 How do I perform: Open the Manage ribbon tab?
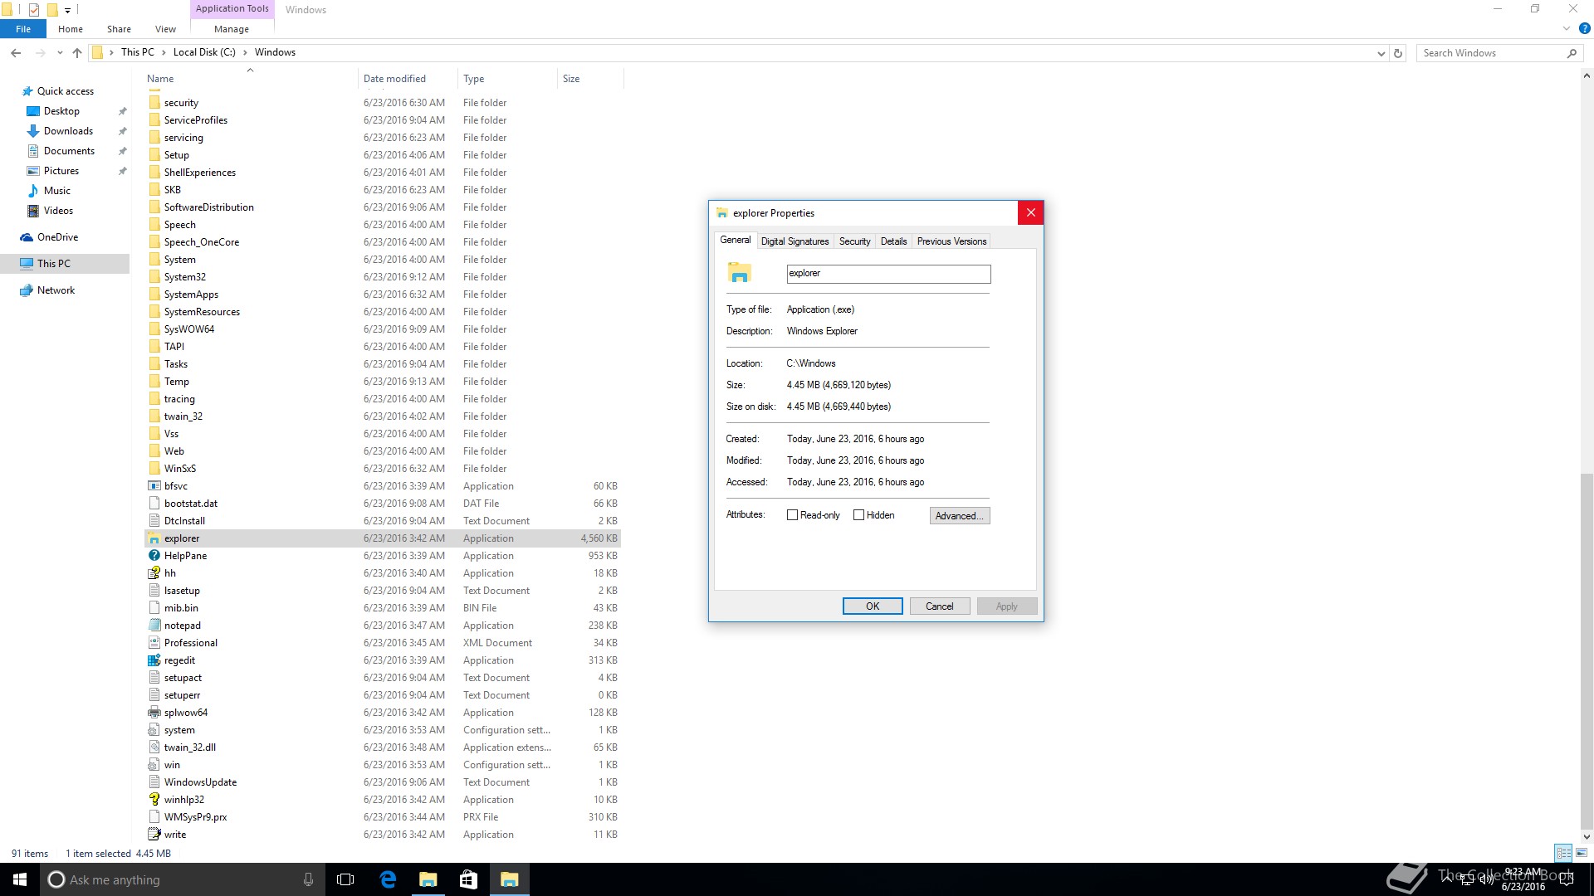232,29
